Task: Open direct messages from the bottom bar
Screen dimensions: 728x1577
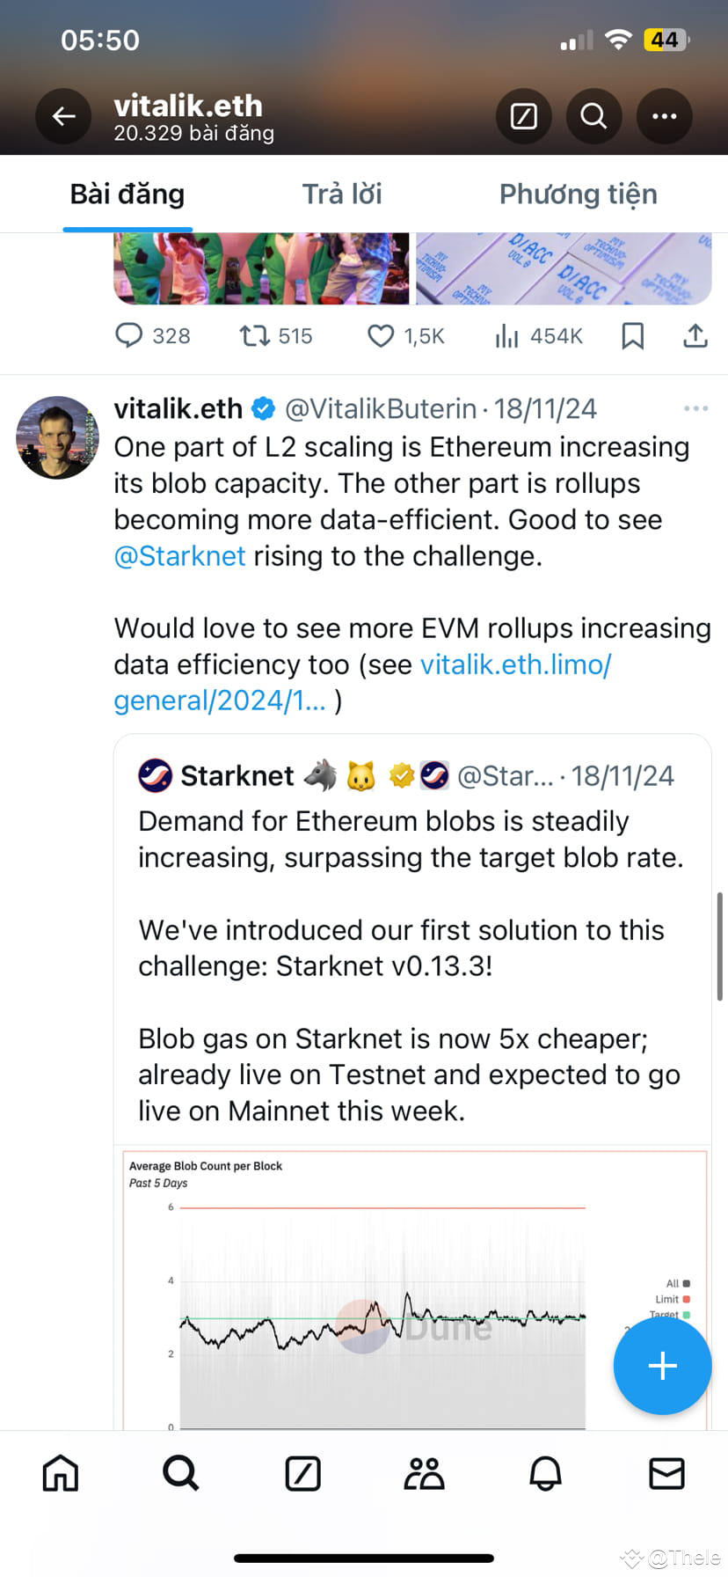Action: 667,1474
